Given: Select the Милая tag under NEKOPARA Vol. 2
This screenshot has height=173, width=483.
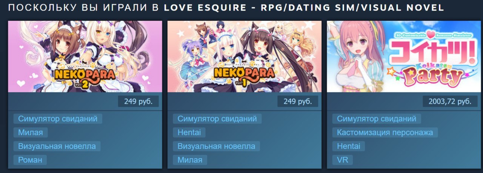Looking at the screenshot, I should pyautogui.click(x=31, y=132).
